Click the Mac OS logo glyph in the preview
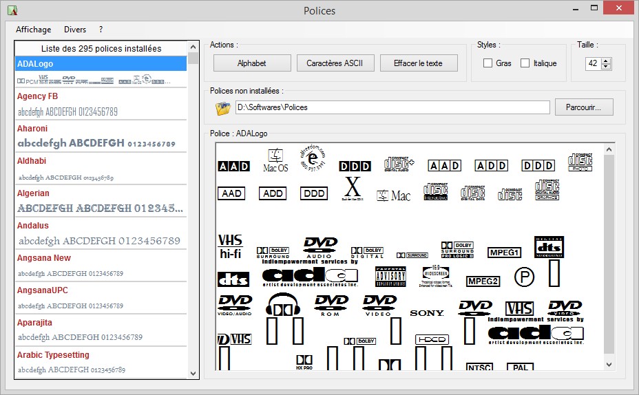This screenshot has width=639, height=395. pos(275,160)
